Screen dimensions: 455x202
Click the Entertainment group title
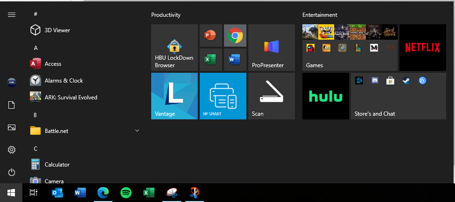(x=320, y=15)
